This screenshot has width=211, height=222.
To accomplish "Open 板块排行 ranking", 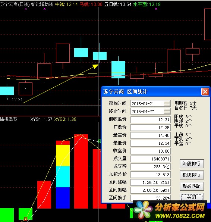I will point(192,175).
